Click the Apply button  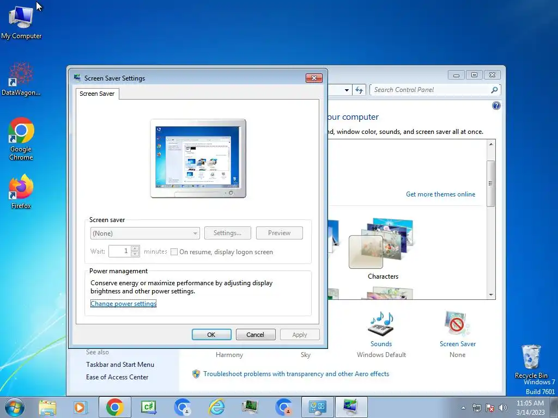point(300,335)
